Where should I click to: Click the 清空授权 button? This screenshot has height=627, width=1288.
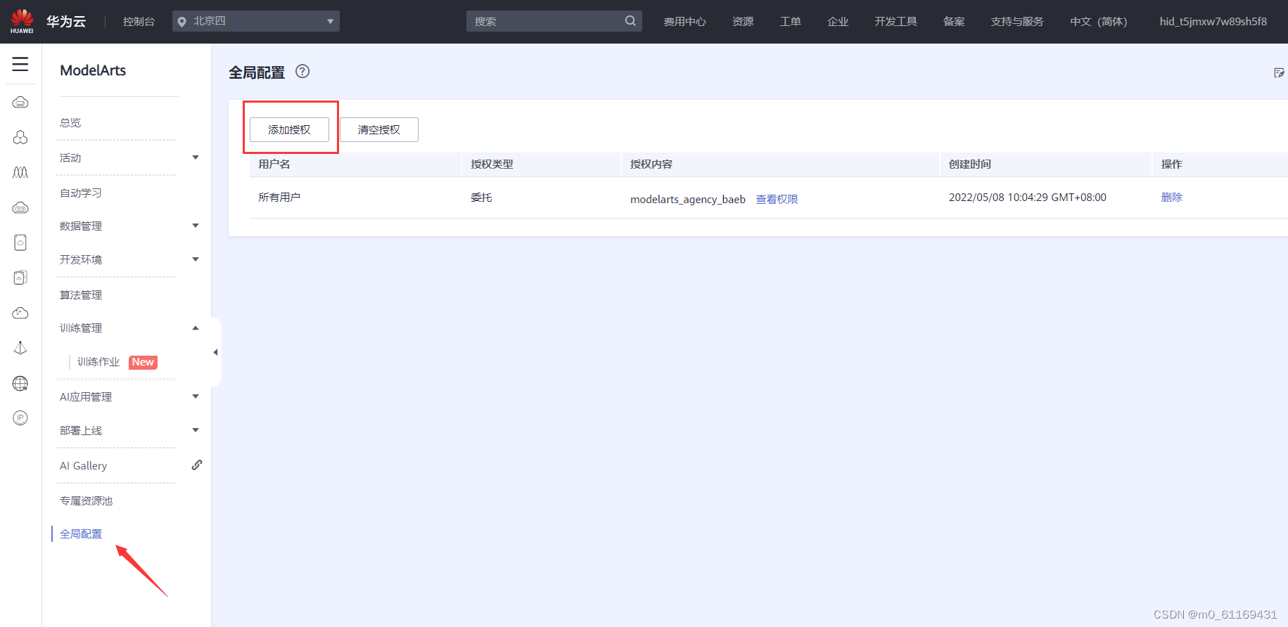[x=379, y=130]
